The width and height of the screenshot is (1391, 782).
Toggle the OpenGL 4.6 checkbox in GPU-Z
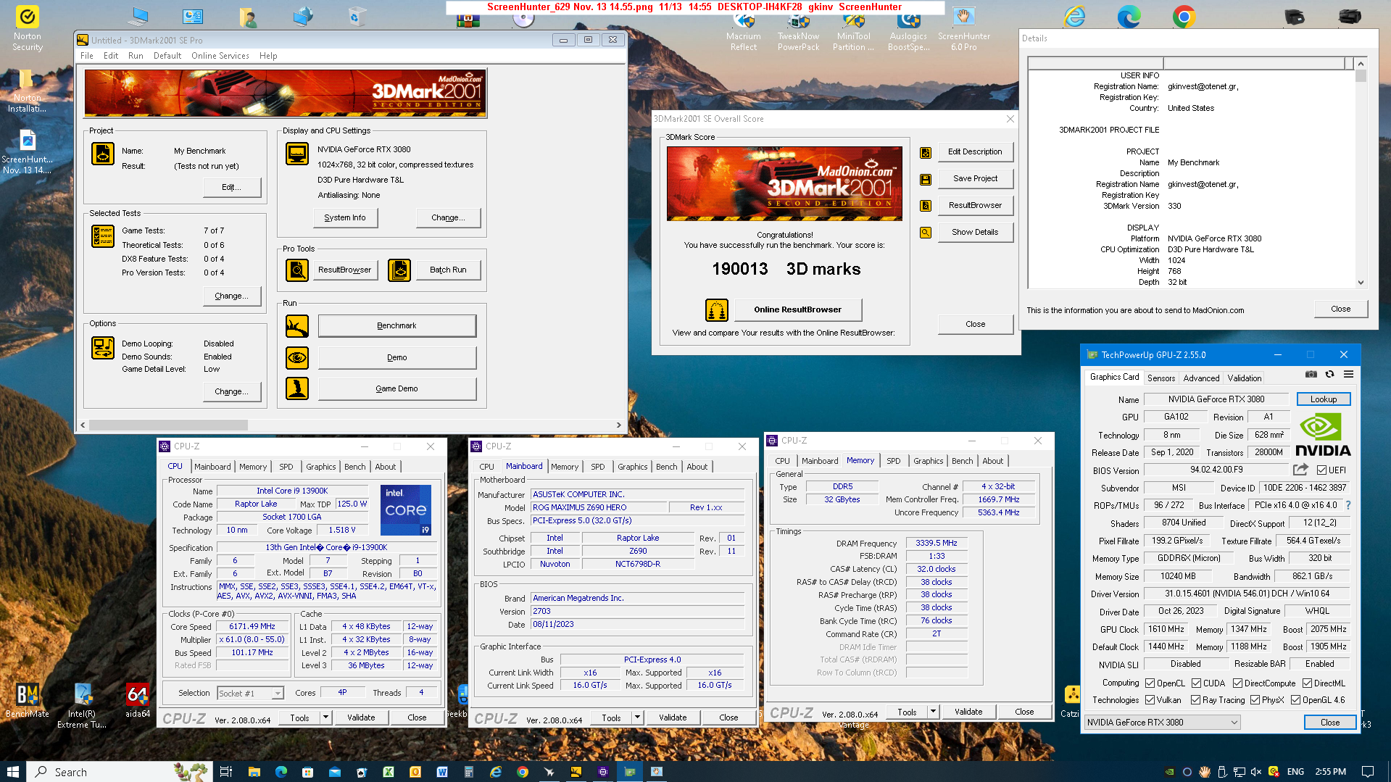pyautogui.click(x=1295, y=700)
